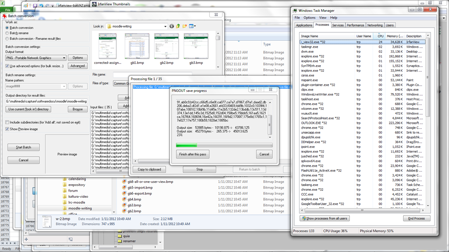
Task: Click the PNGOUT green progress bar
Action: pyautogui.click(x=224, y=145)
